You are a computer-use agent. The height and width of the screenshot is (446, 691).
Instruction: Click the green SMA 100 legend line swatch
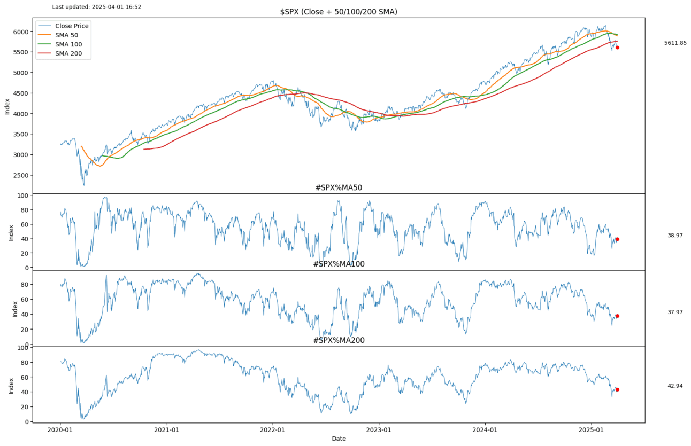pos(44,44)
